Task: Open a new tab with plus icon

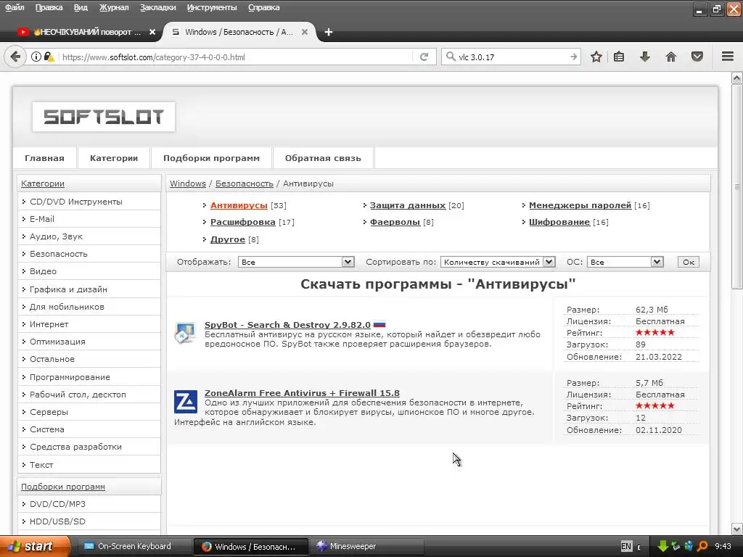Action: click(329, 32)
